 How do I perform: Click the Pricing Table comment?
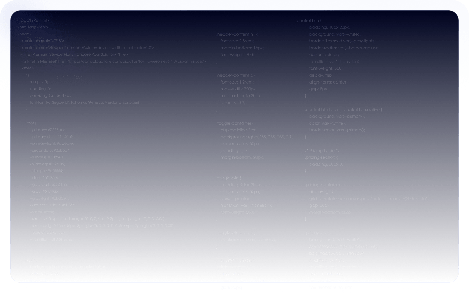[322, 151]
